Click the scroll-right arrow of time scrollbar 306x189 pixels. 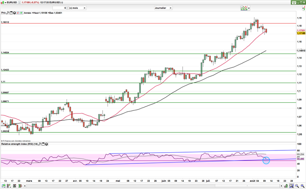pos(281,186)
